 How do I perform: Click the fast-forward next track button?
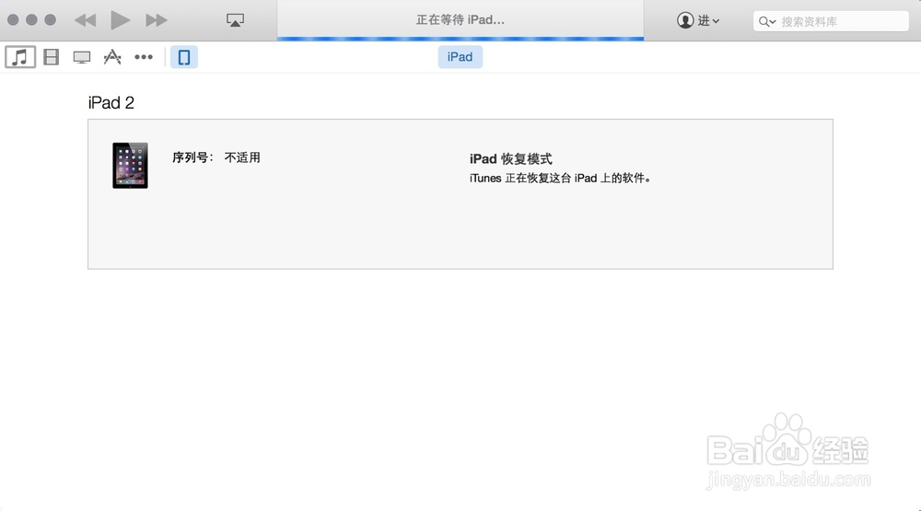(x=157, y=20)
